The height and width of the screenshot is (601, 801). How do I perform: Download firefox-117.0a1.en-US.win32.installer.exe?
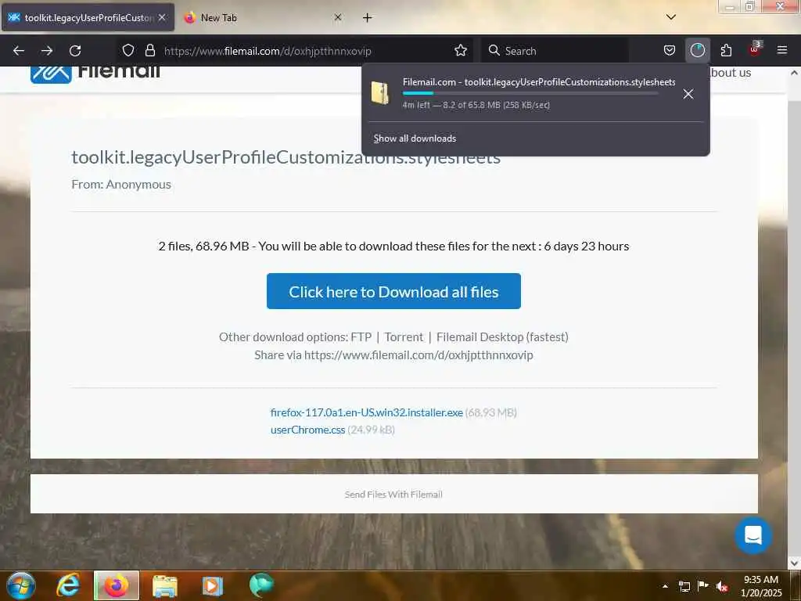coord(366,412)
